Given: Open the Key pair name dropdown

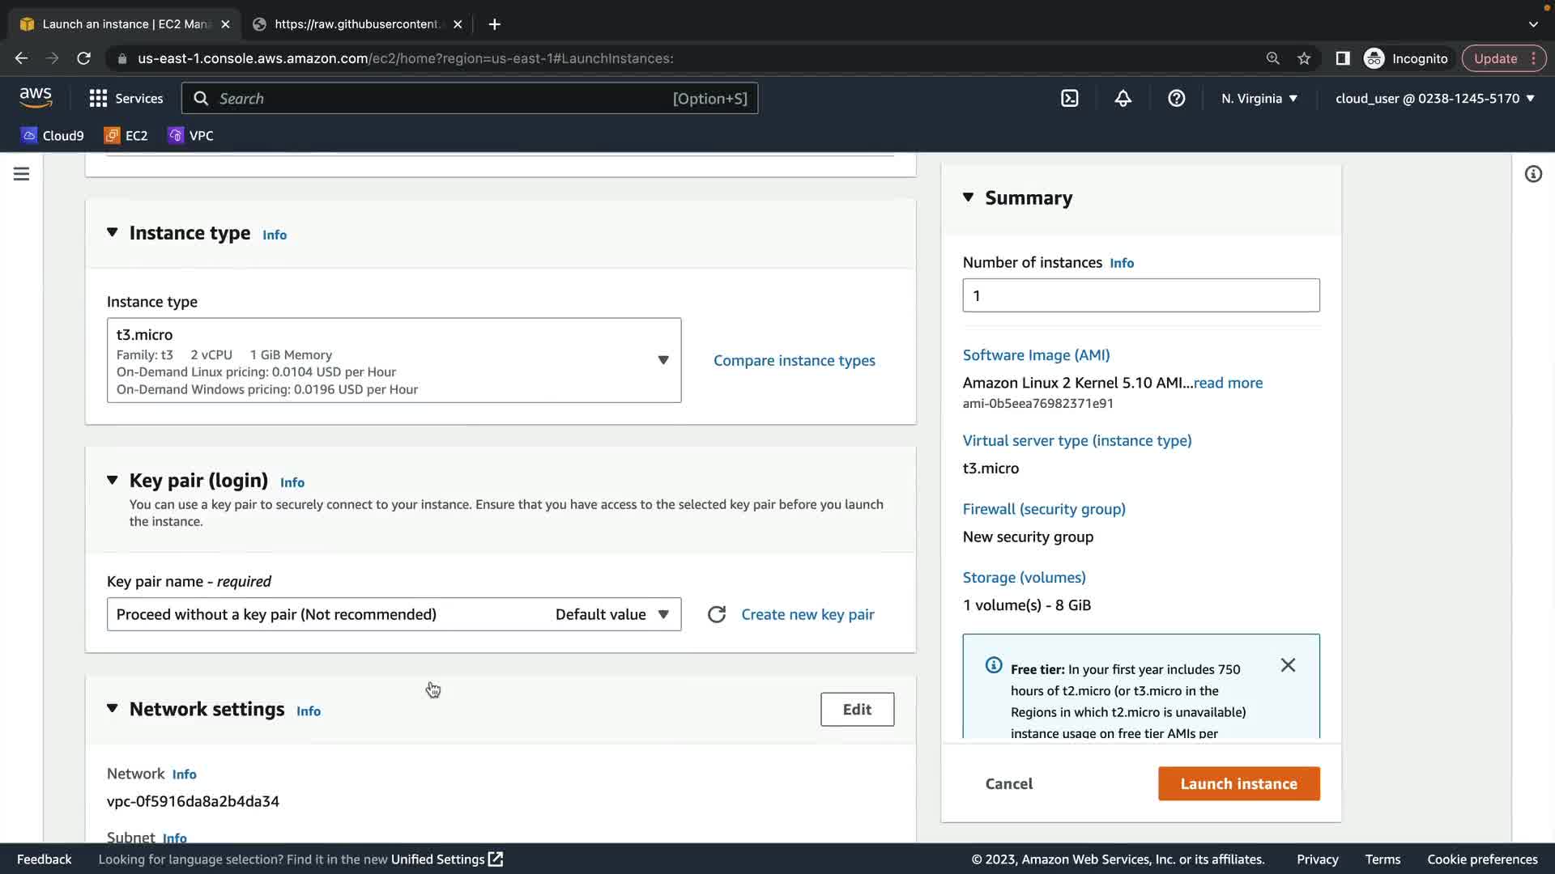Looking at the screenshot, I should (394, 615).
